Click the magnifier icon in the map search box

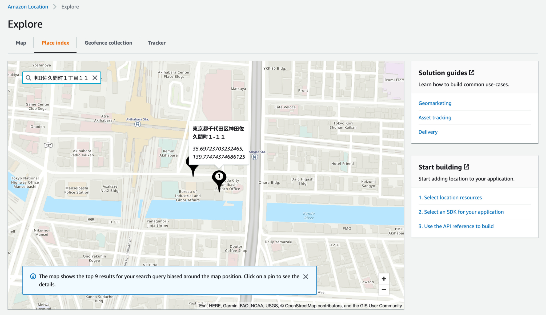[29, 78]
